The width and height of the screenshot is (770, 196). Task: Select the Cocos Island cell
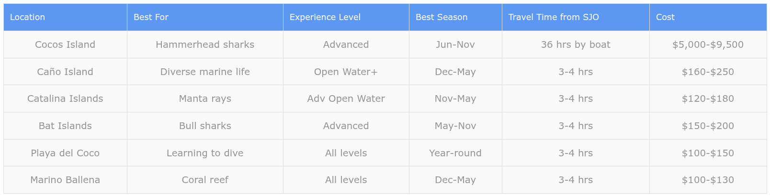tap(65, 44)
